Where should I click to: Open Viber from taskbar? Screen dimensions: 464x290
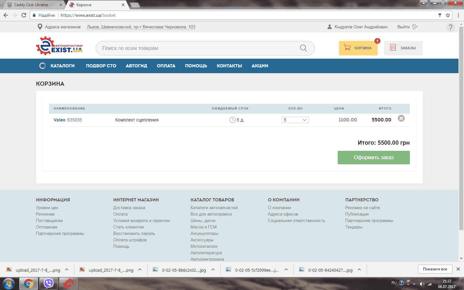click(x=48, y=284)
